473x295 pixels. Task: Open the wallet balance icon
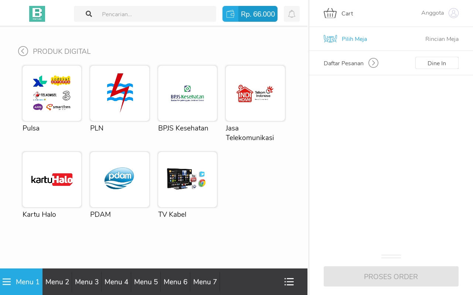coord(230,14)
